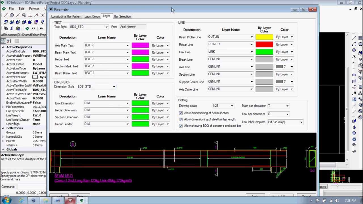Image resolution: width=363 pixels, height=204 pixels.
Task: Click the hatch grid icon on right toolbar
Action: click(x=360, y=38)
